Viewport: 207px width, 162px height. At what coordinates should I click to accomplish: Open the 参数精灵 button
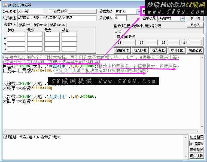point(196,150)
